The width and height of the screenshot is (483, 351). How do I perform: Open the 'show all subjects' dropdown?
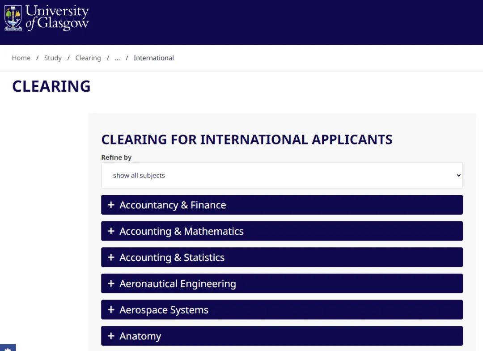282,175
